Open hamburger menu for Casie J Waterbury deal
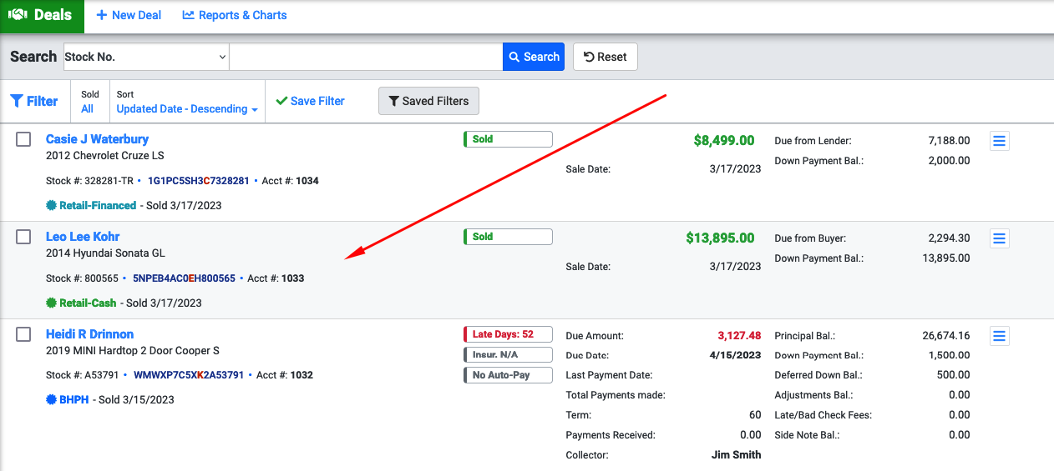1054x471 pixels. [x=999, y=141]
